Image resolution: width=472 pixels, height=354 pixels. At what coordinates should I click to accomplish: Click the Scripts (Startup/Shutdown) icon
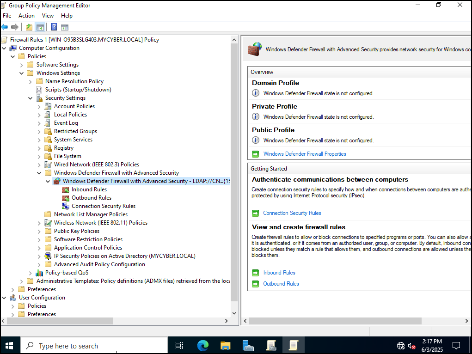[x=39, y=90]
